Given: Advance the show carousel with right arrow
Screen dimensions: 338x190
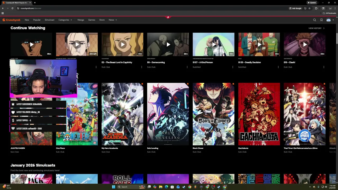Looking at the screenshot, I should 331,114.
